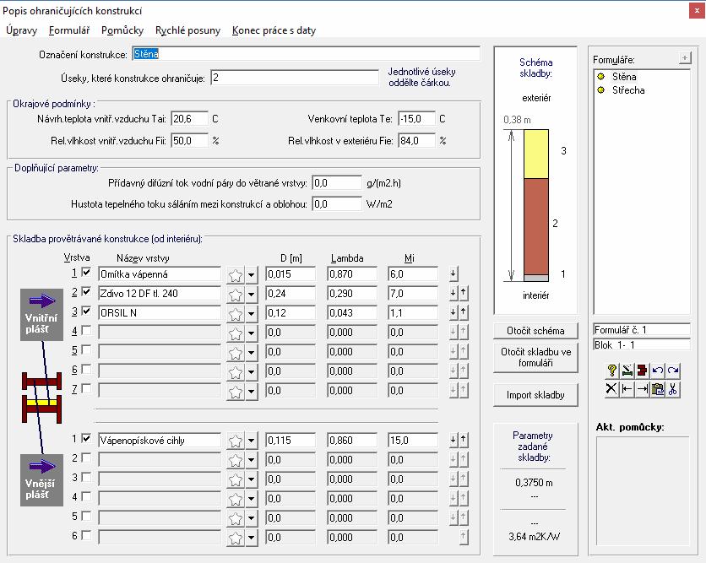Redo the change with the right-curved arrow icon
The width and height of the screenshot is (706, 563).
(x=673, y=371)
